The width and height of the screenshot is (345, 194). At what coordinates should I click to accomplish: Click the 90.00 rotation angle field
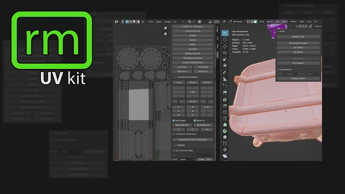point(192,101)
